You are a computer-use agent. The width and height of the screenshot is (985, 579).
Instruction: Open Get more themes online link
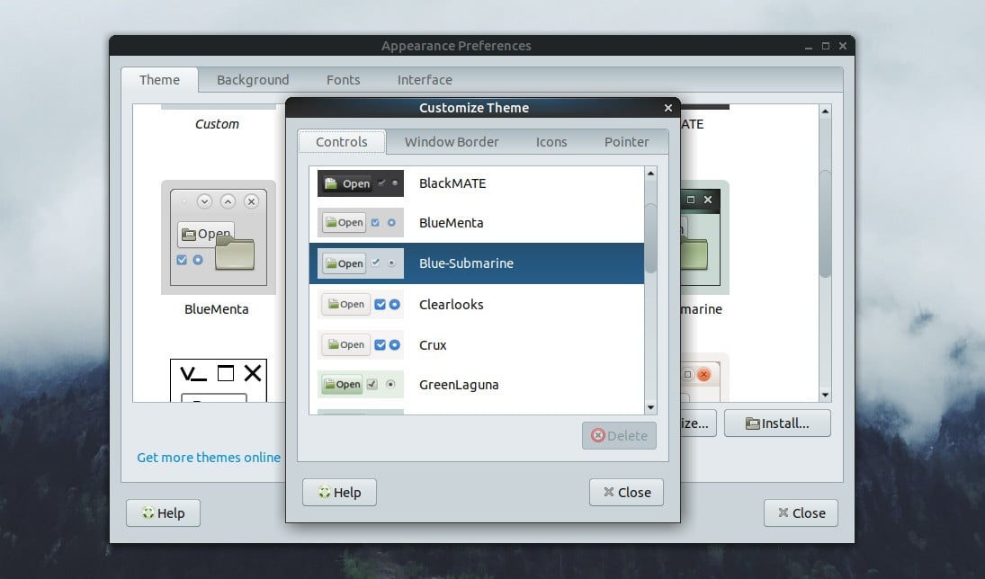coord(209,458)
